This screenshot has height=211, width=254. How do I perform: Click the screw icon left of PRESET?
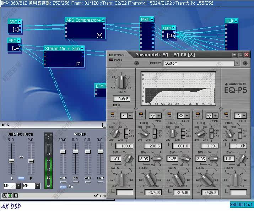[136, 63]
